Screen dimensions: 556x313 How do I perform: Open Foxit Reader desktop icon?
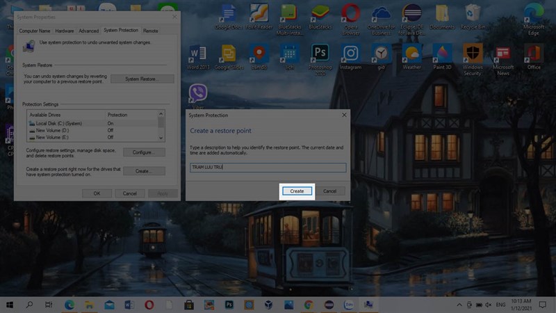click(x=259, y=17)
